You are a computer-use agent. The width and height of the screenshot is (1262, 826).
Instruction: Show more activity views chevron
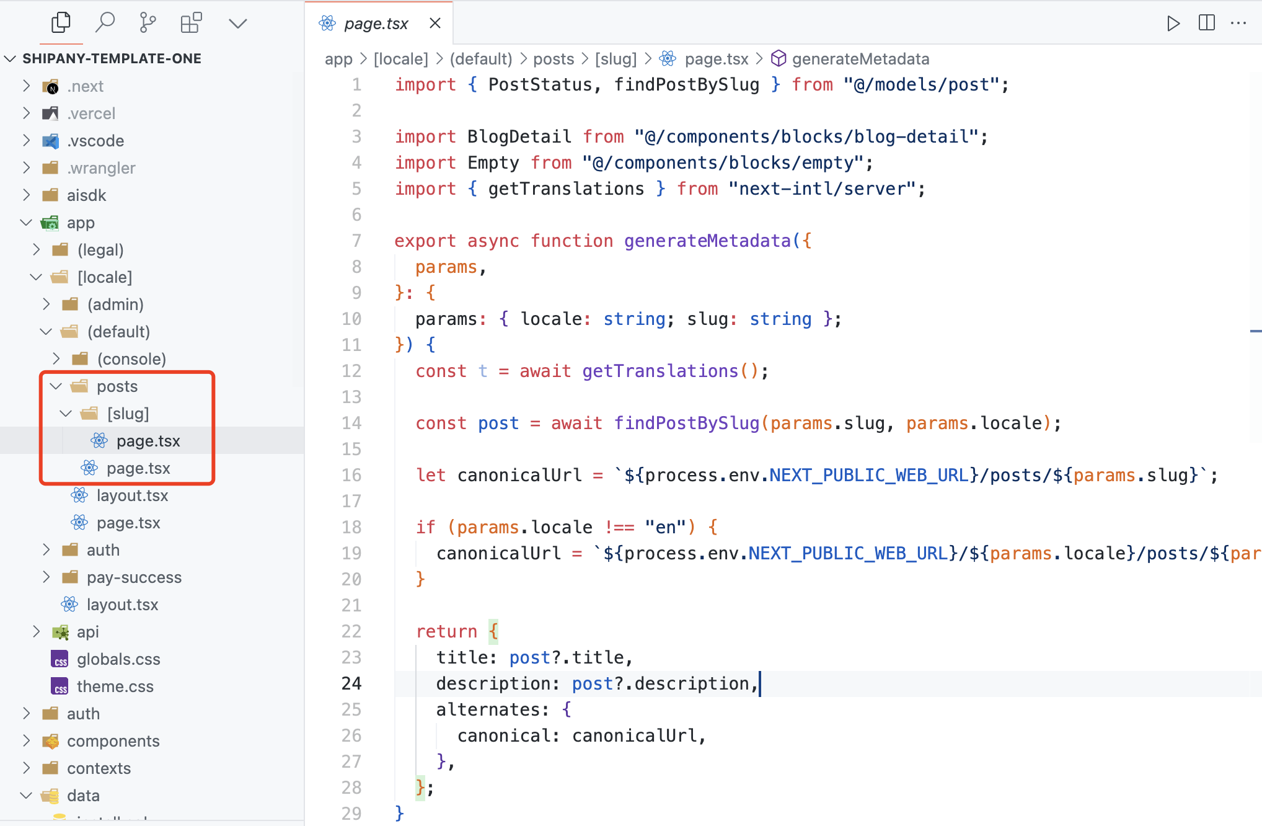click(x=238, y=24)
